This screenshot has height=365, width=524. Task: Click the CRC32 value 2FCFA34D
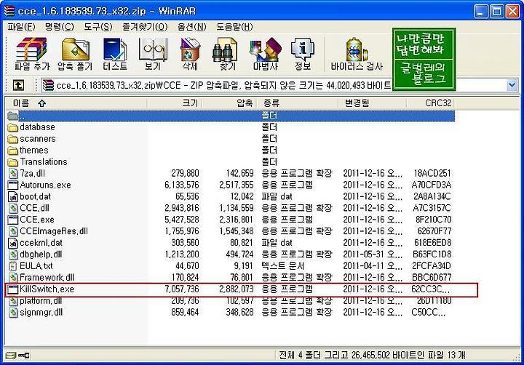click(432, 266)
